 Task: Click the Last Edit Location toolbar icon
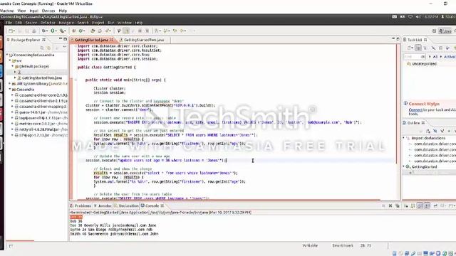pos(175,31)
